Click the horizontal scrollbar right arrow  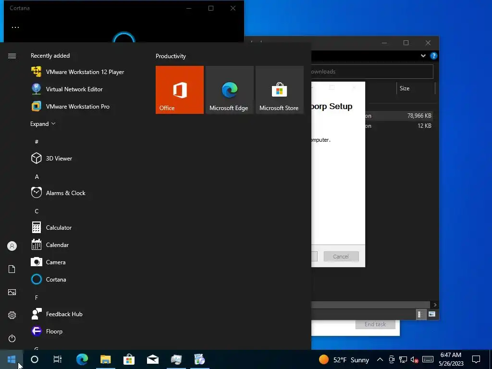(435, 305)
